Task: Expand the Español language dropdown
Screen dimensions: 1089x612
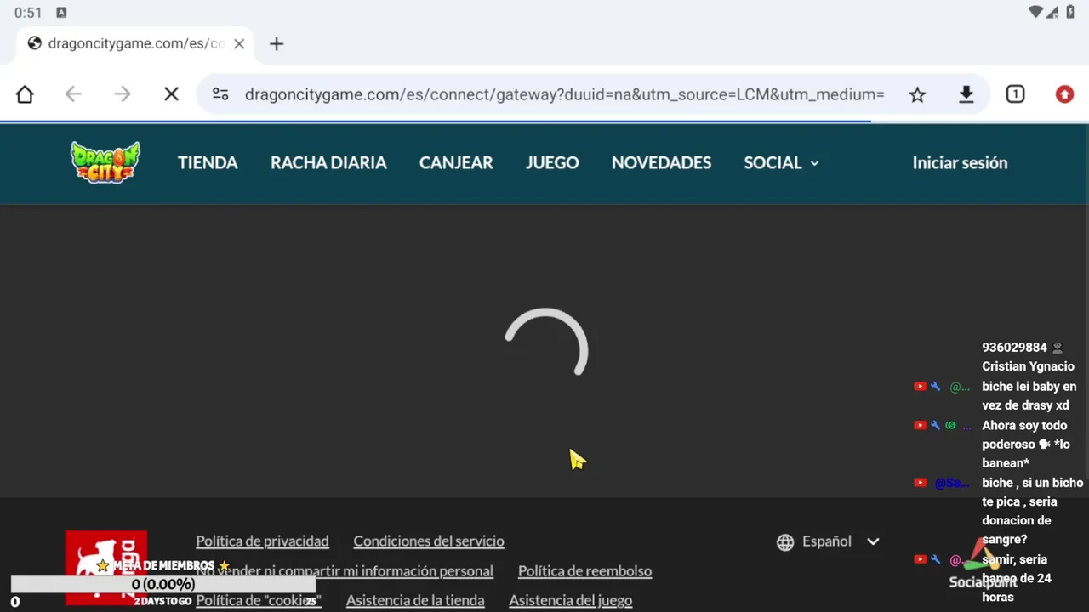Action: [x=828, y=541]
